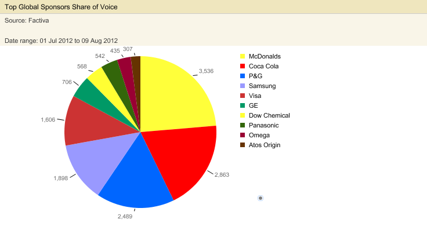
Task: Select the Omega legend label
Action: [259, 135]
